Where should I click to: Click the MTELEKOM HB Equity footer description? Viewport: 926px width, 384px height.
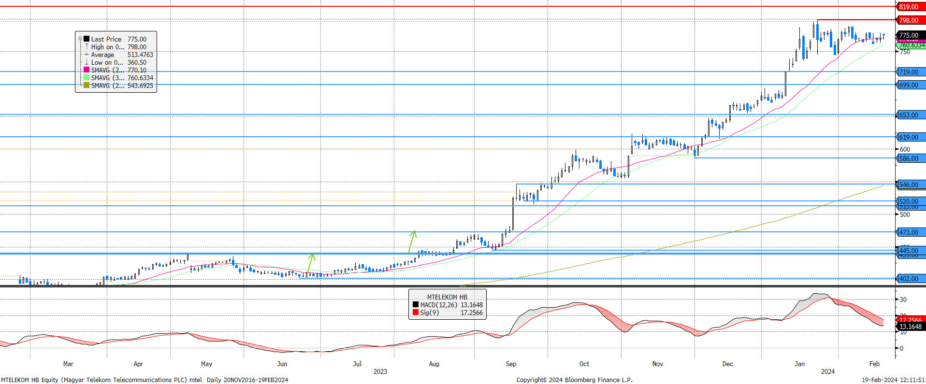pyautogui.click(x=144, y=380)
